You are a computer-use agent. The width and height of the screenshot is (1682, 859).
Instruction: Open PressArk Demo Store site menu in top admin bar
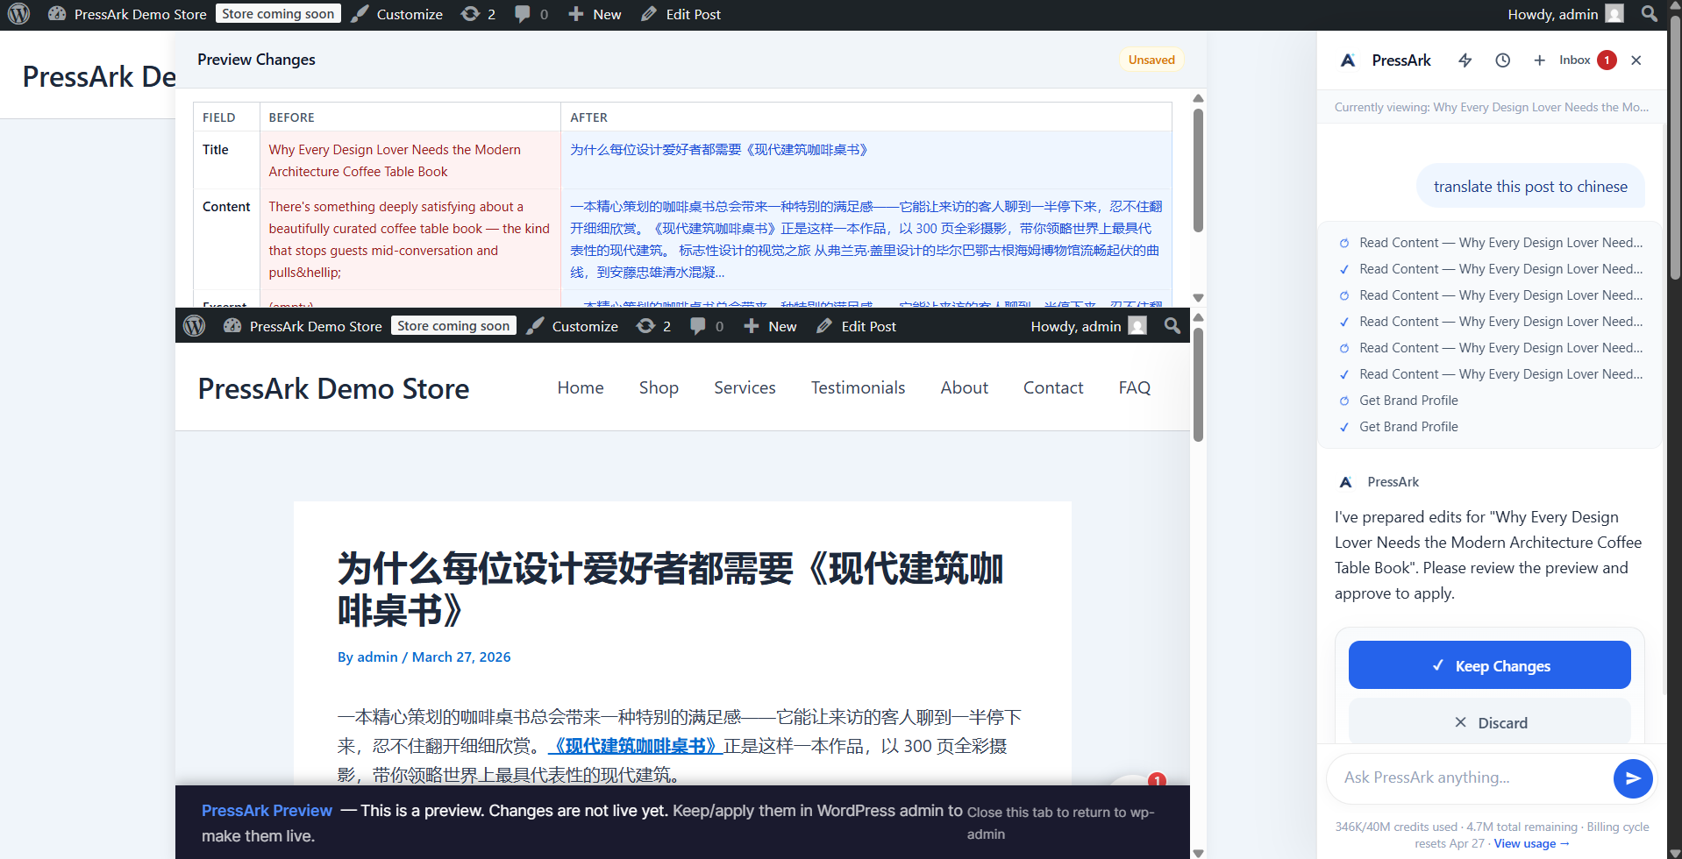128,14
